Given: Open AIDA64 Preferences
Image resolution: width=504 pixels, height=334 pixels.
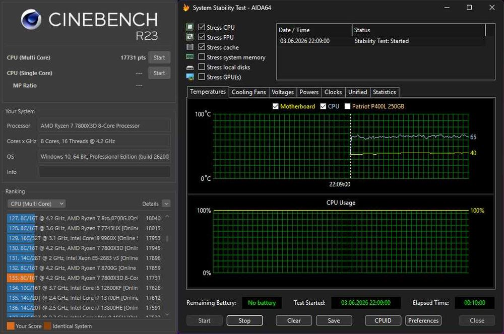Looking at the screenshot, I should pos(423,320).
